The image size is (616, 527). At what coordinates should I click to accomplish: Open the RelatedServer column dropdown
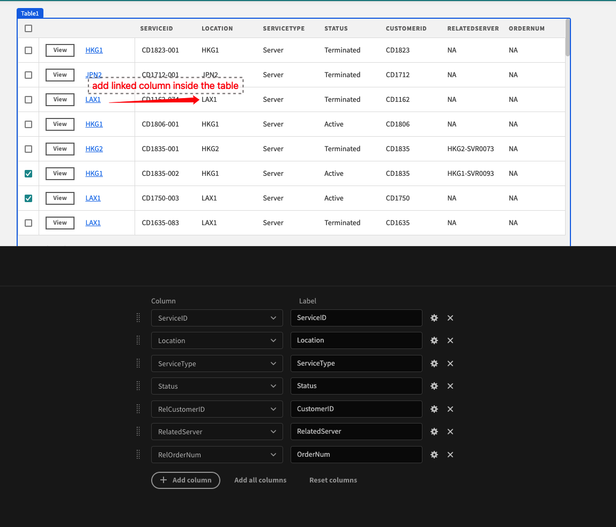pyautogui.click(x=217, y=432)
